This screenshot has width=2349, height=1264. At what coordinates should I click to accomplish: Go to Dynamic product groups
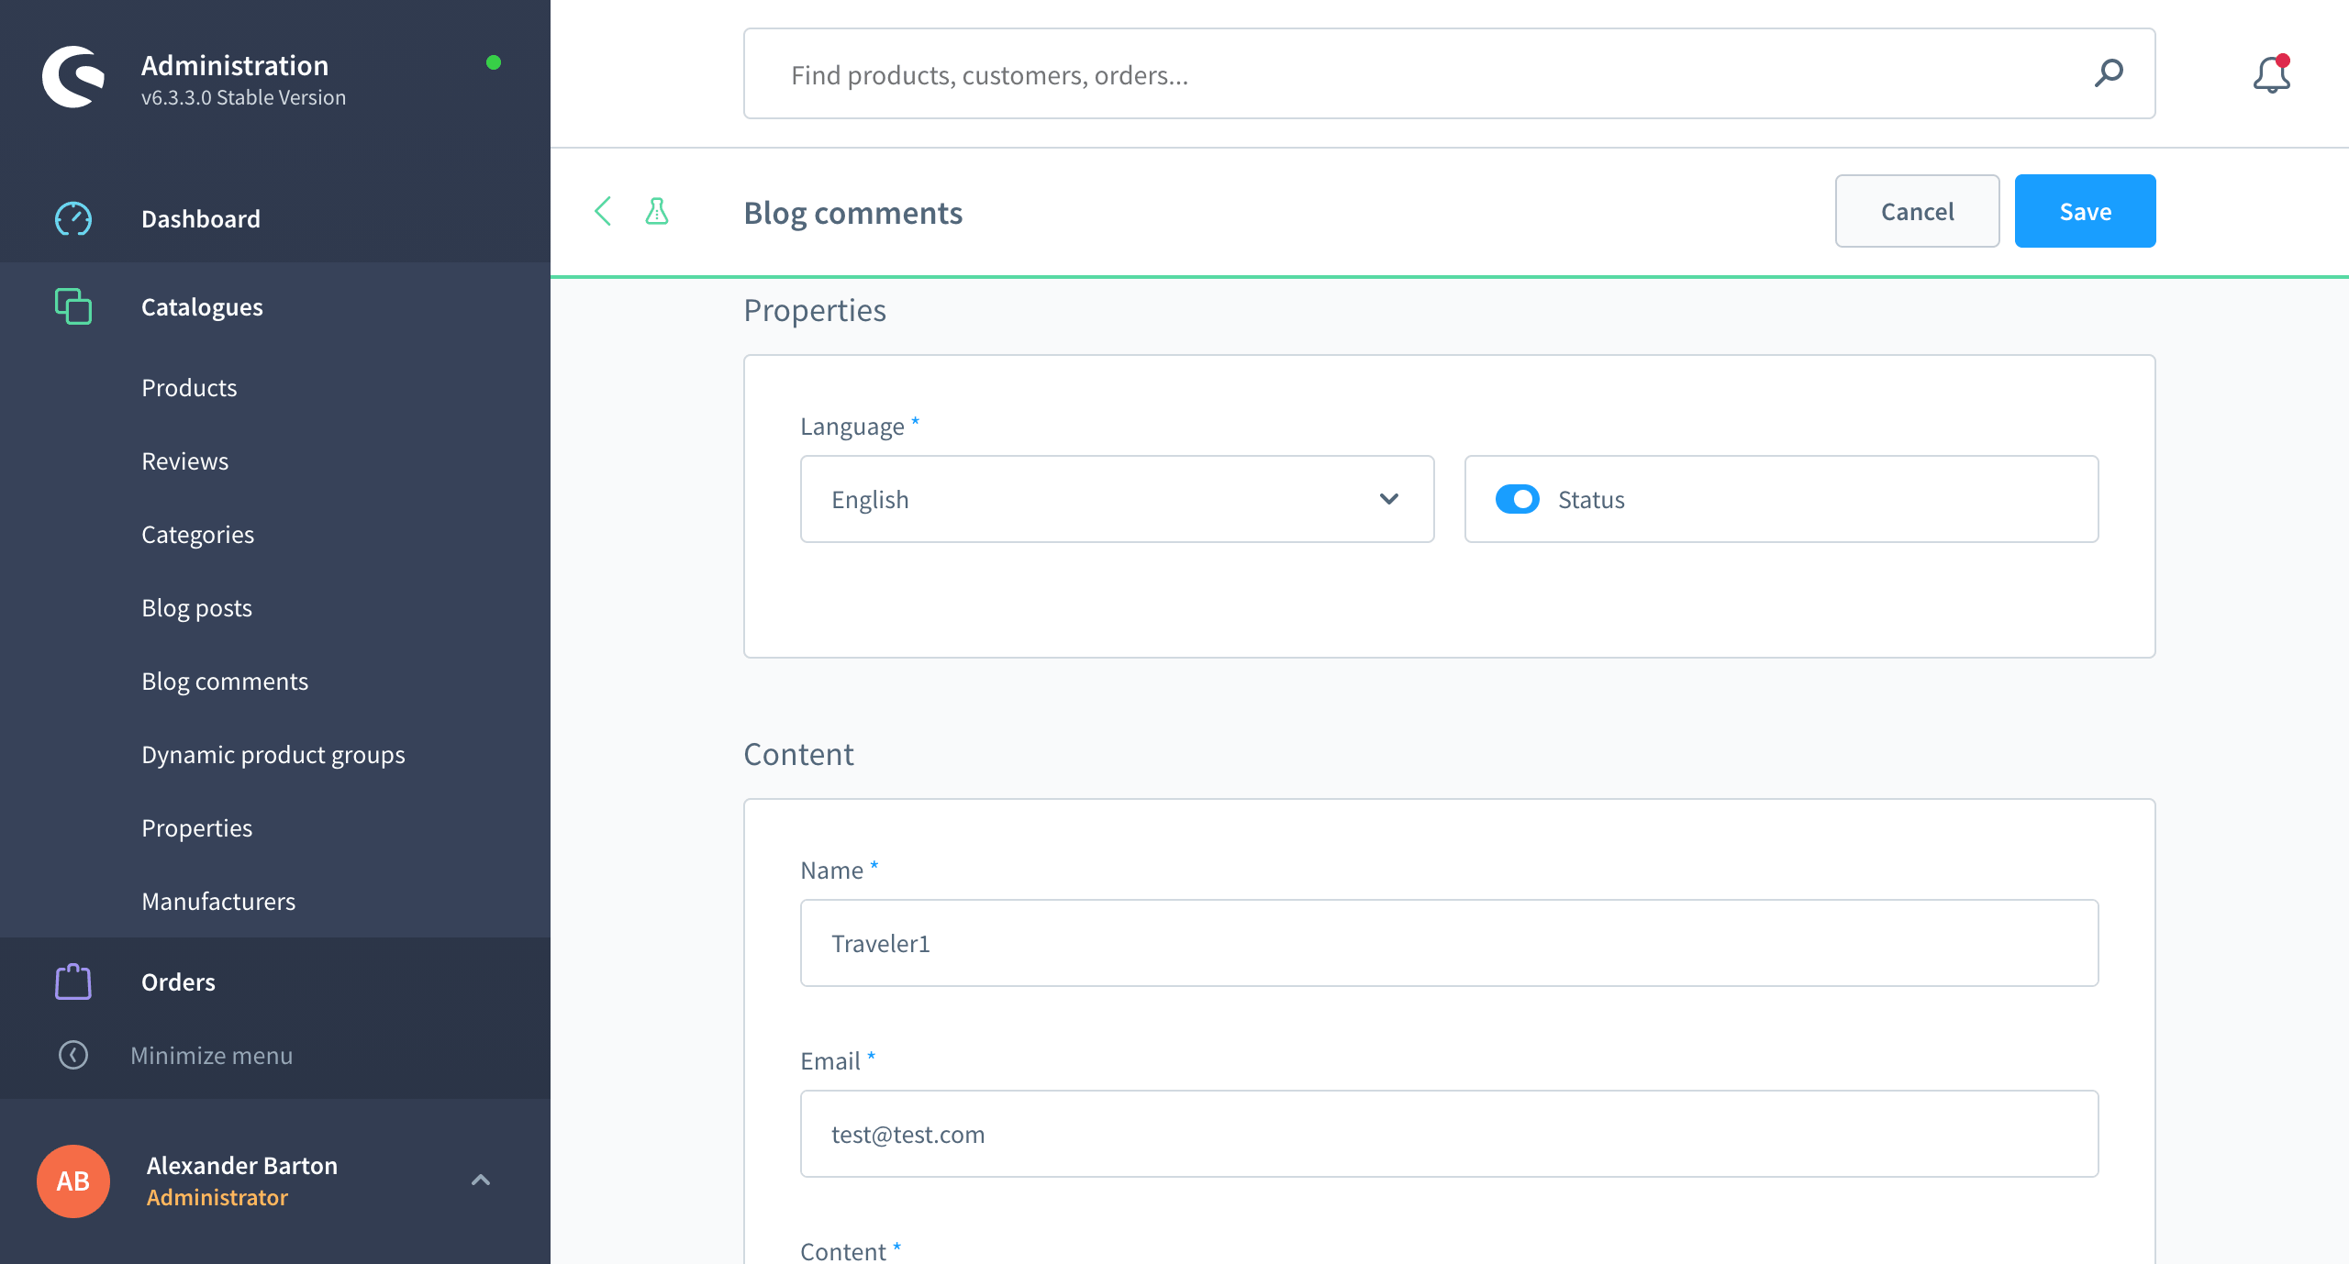point(273,754)
